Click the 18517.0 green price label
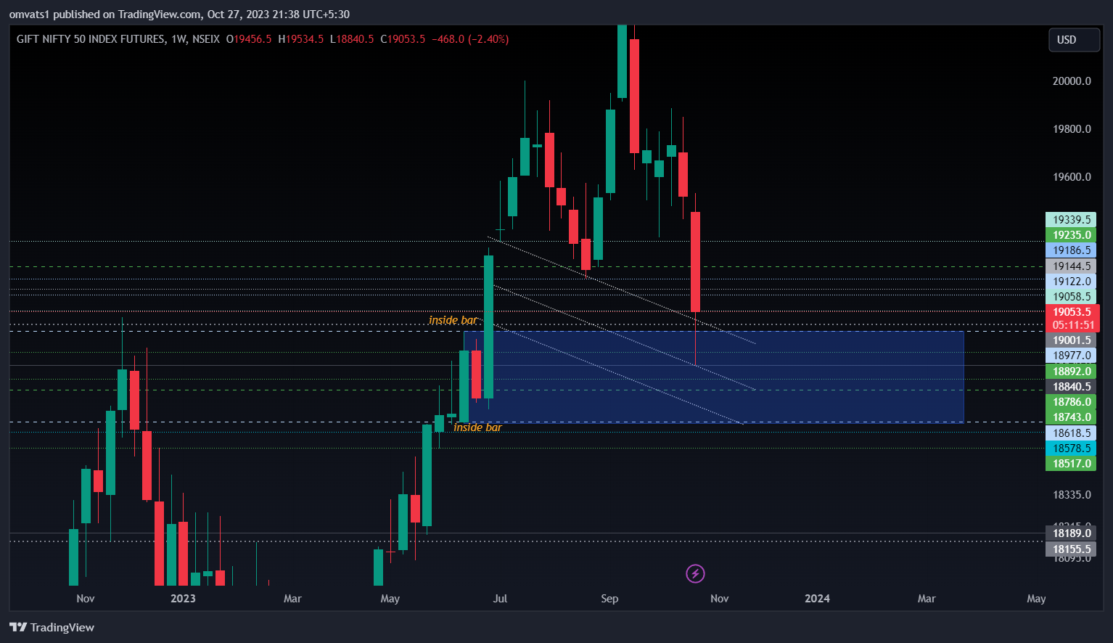This screenshot has height=643, width=1113. (x=1071, y=464)
